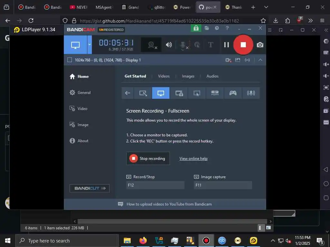Toggle the text overlay T icon
This screenshot has width=330, height=247.
point(210,45)
